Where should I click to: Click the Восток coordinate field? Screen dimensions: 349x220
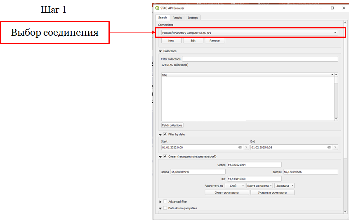click(x=311, y=172)
